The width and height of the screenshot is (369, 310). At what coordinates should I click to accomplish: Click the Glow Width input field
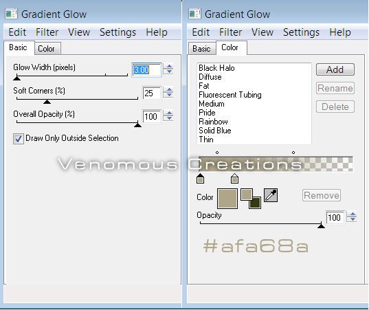click(147, 70)
